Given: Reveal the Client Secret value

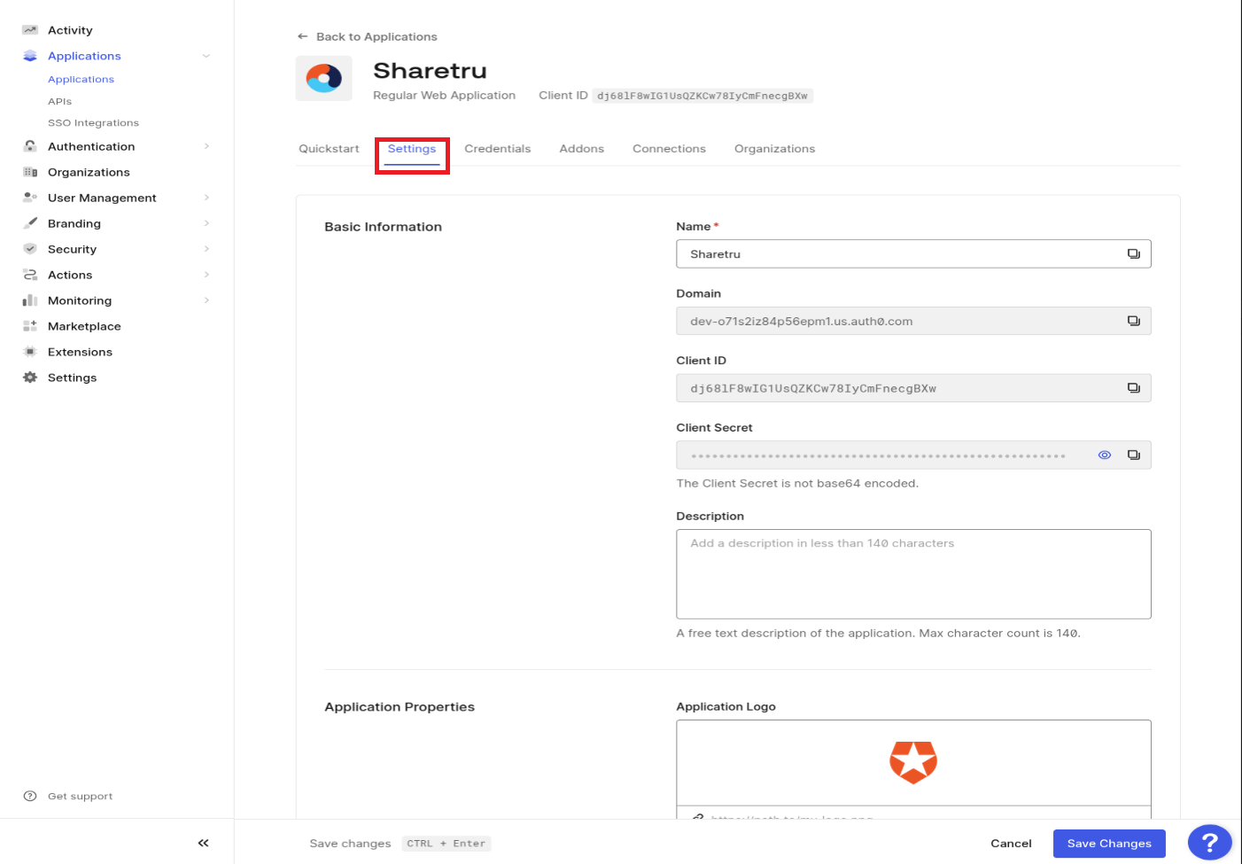Looking at the screenshot, I should (1104, 455).
